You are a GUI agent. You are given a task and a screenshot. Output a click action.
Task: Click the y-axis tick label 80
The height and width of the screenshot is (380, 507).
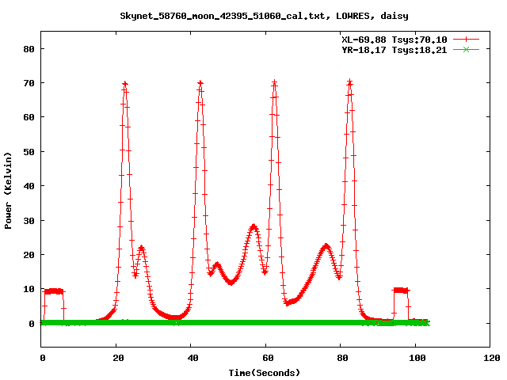pos(29,49)
